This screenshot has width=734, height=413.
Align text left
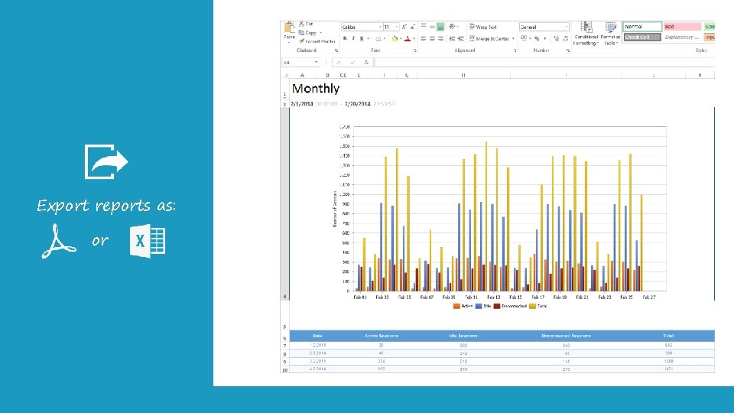(424, 38)
